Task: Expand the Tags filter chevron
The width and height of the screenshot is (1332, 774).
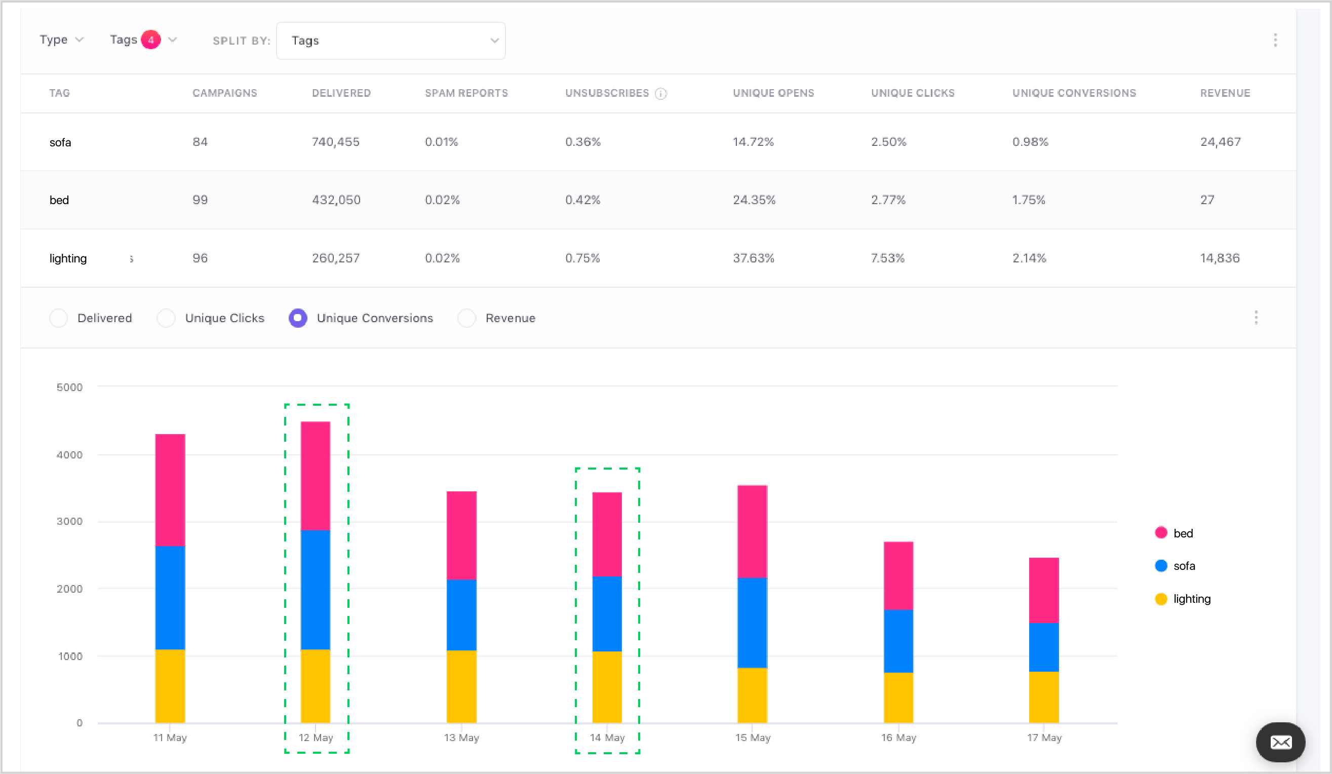Action: 172,40
